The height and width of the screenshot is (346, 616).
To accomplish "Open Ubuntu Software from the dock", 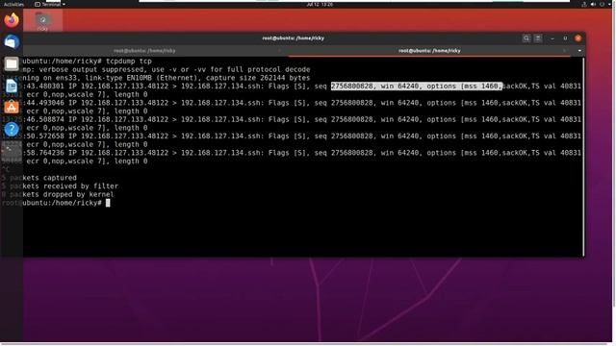I will coord(12,107).
